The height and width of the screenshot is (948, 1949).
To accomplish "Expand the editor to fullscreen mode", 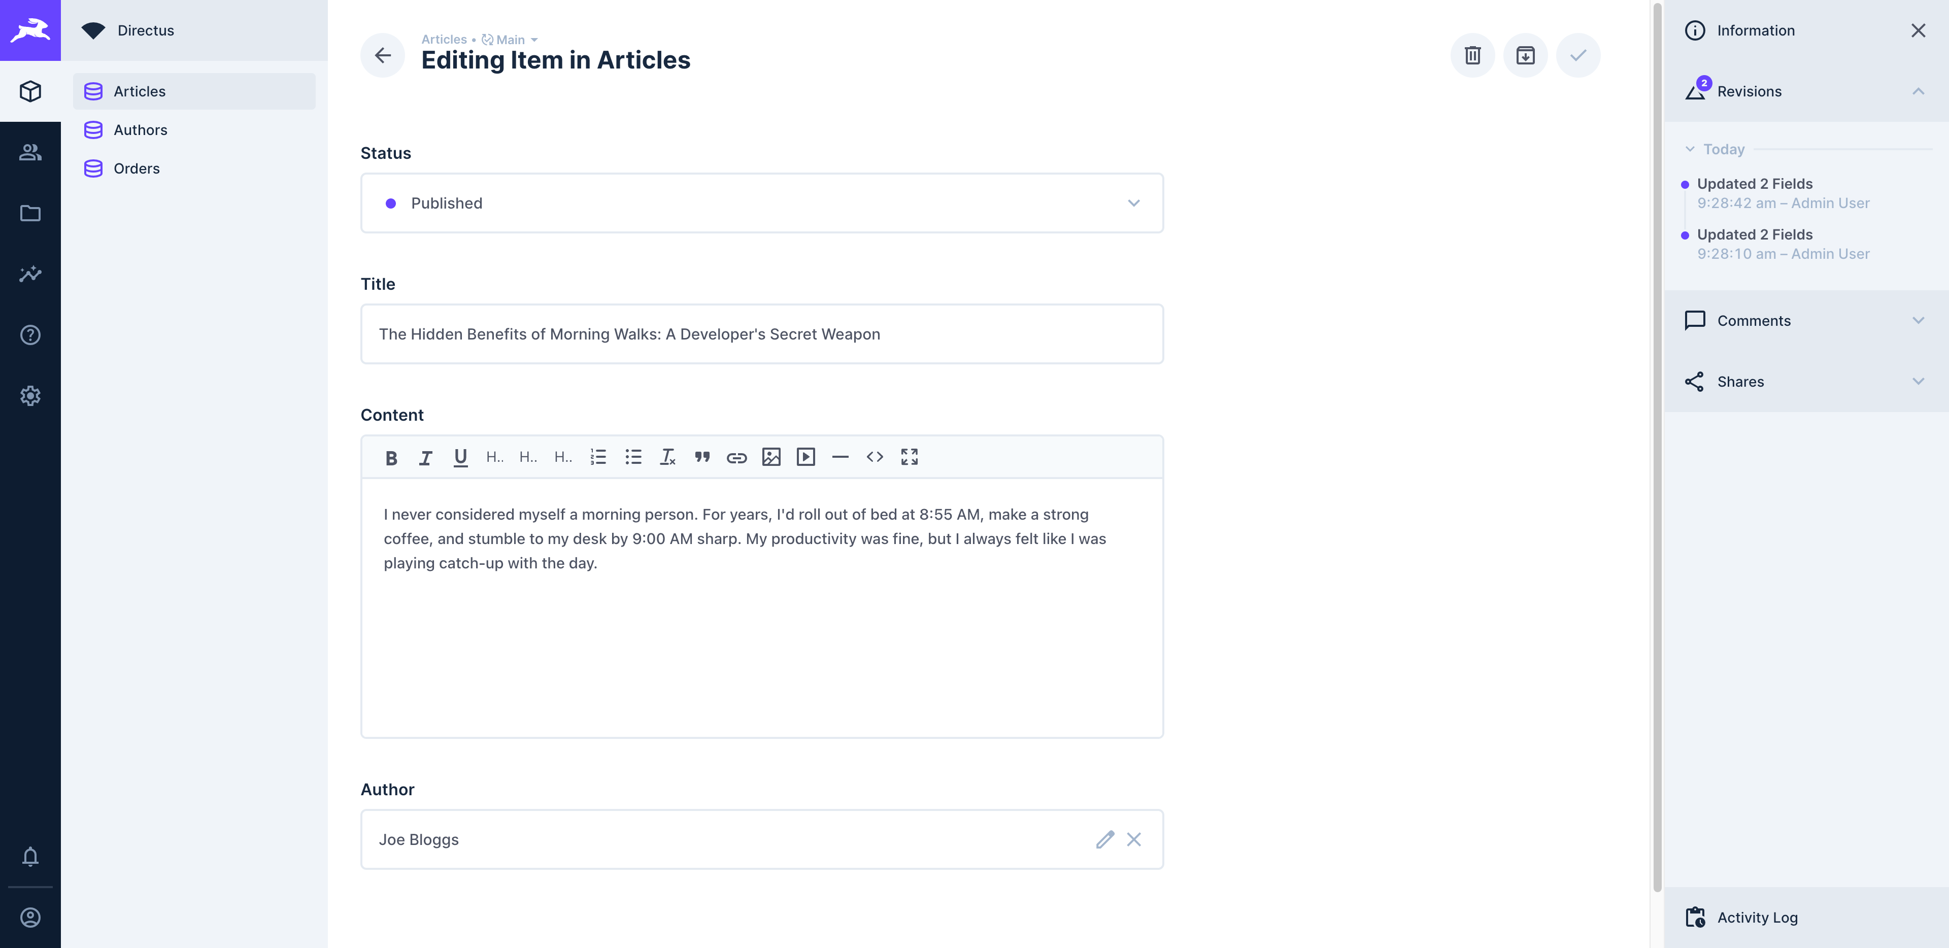I will tap(909, 457).
